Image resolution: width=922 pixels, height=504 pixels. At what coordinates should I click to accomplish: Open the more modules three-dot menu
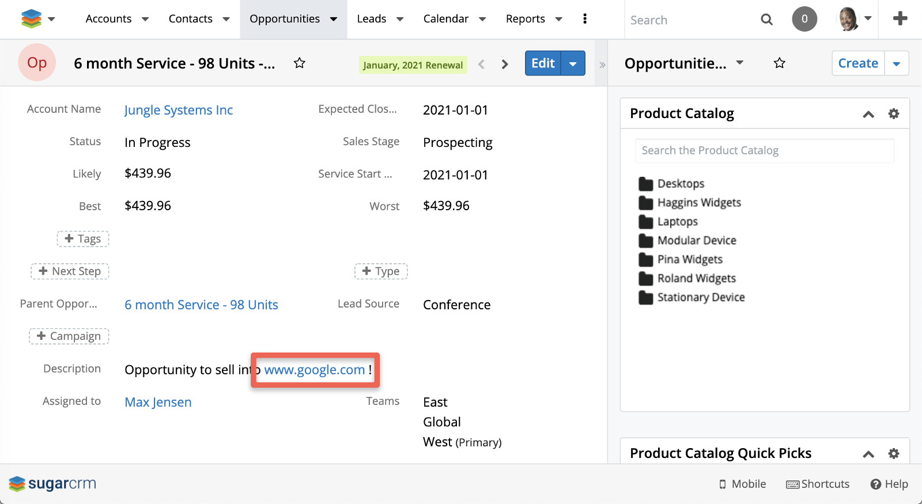coord(585,19)
